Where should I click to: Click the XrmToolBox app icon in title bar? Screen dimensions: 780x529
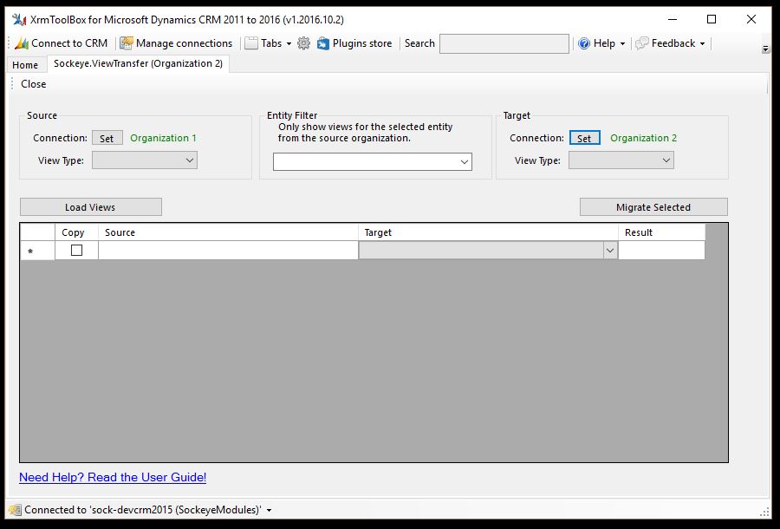(19, 19)
